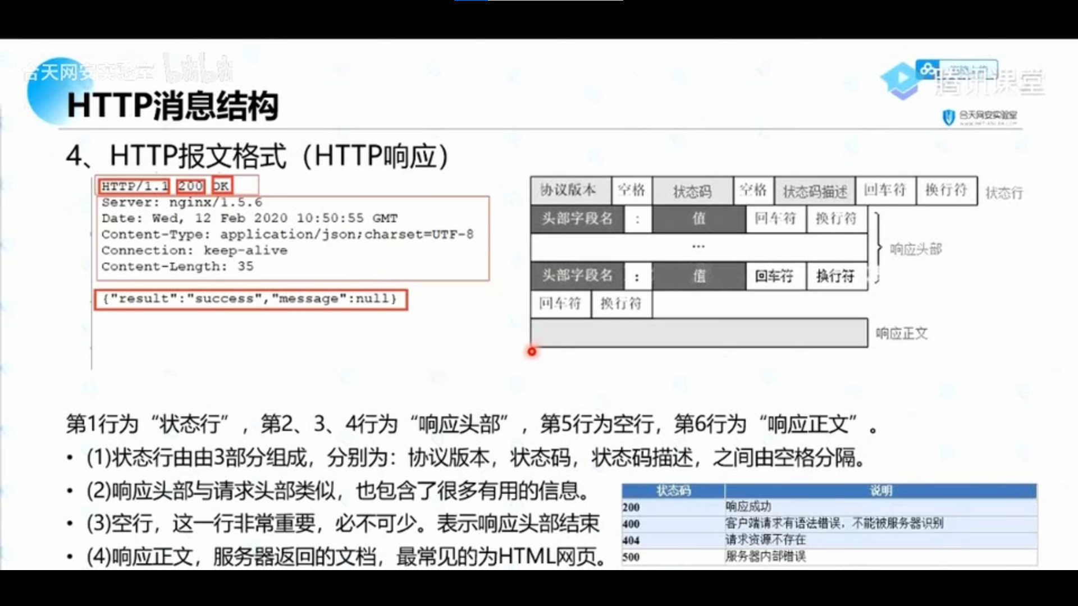Click the red laser pointer dot

532,352
